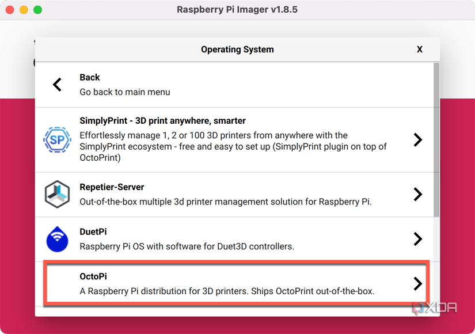The height and width of the screenshot is (334, 475).
Task: Click 'Go back to main menu' text
Action: coord(125,92)
